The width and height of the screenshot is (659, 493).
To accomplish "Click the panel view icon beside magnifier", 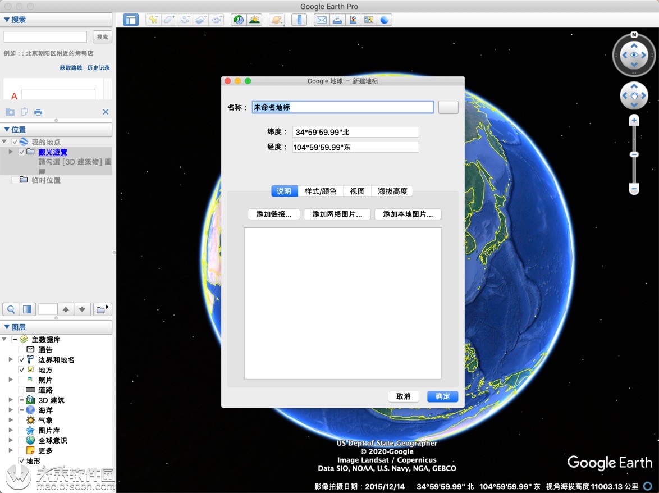I will tap(27, 309).
